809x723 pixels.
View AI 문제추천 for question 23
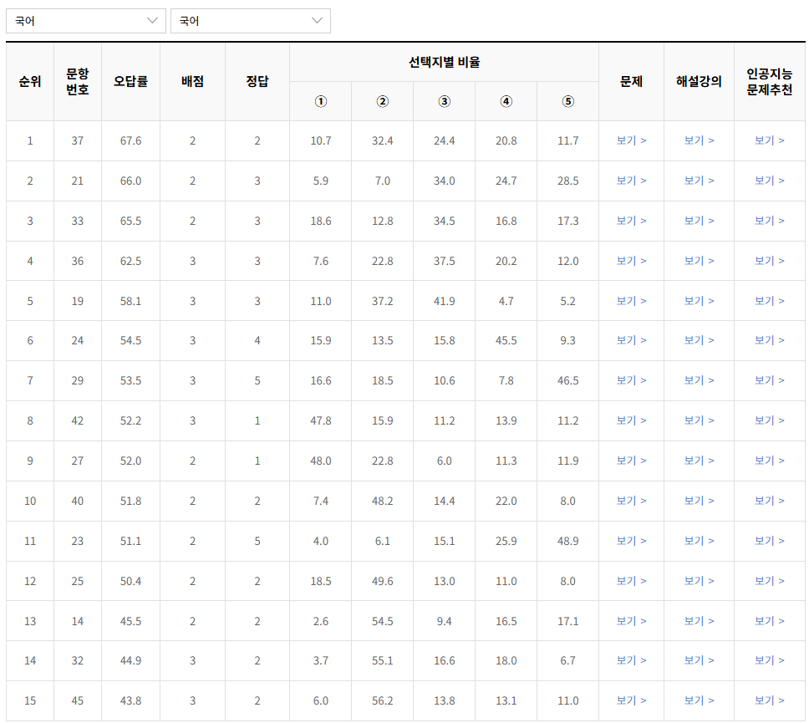point(768,541)
